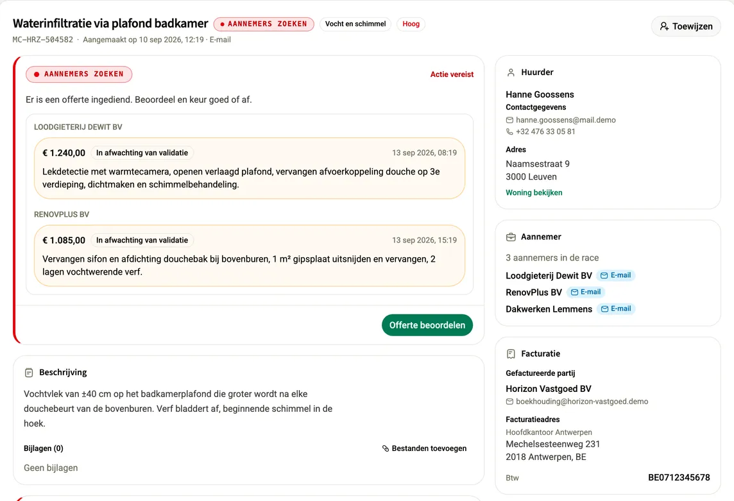Click the Loodgieterij Dewit BV contractor name
The width and height of the screenshot is (734, 501).
[x=549, y=276]
